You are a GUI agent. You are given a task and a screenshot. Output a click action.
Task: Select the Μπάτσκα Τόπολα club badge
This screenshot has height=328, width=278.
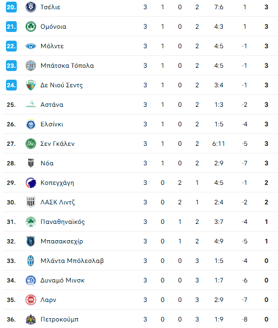tap(31, 66)
